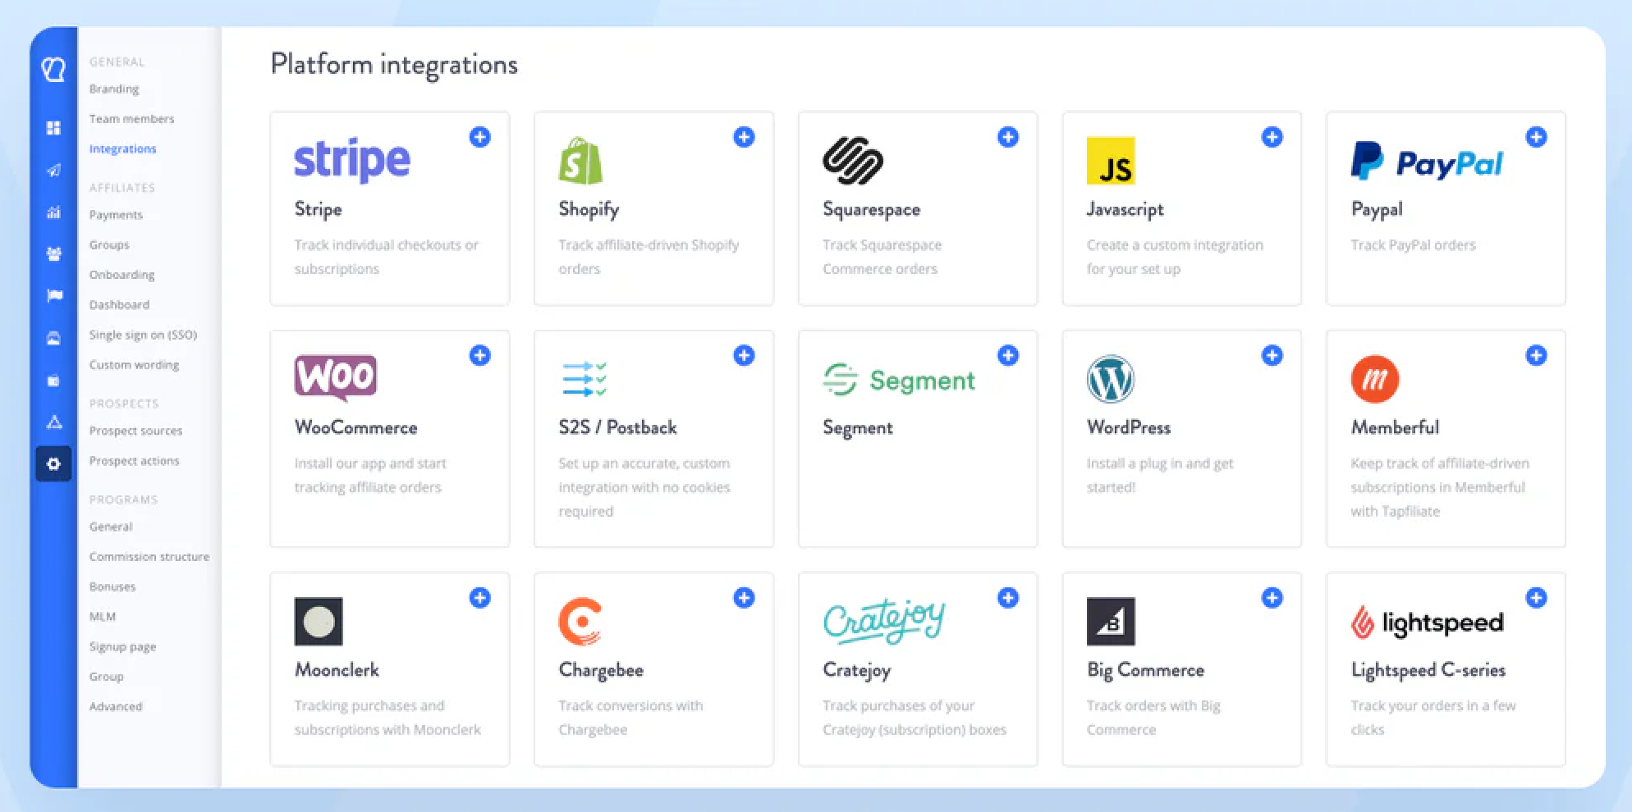This screenshot has height=812, width=1632.
Task: Add Lightspeed C-series with its plus icon
Action: click(1537, 598)
